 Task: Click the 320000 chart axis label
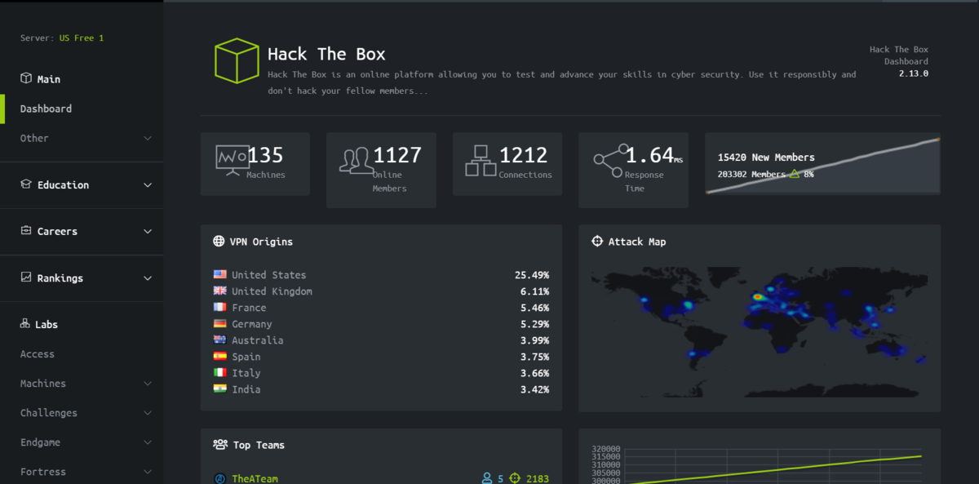click(605, 449)
